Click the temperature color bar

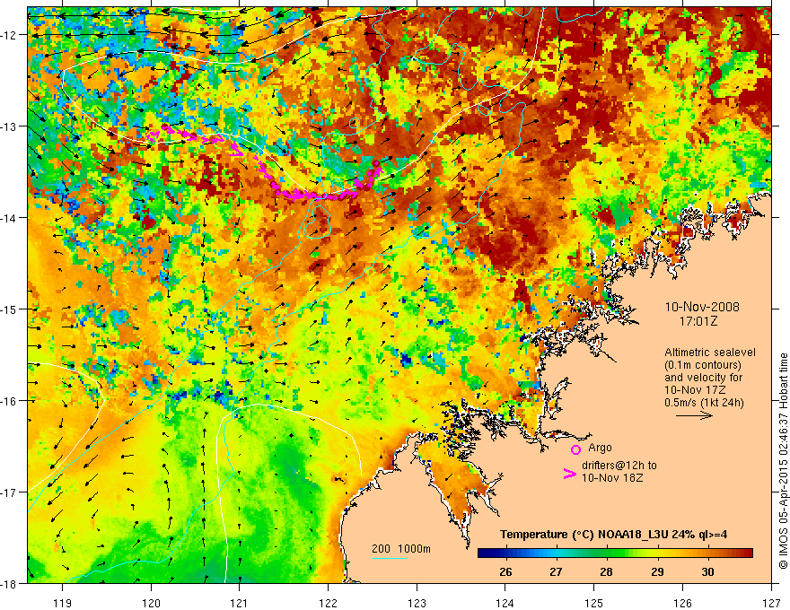[x=615, y=553]
